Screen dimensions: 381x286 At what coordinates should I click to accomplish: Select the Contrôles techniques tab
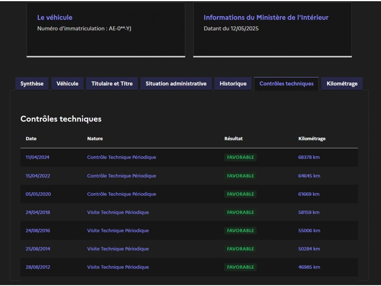point(286,84)
